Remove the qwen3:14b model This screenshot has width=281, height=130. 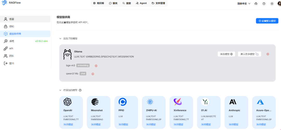pos(93,74)
